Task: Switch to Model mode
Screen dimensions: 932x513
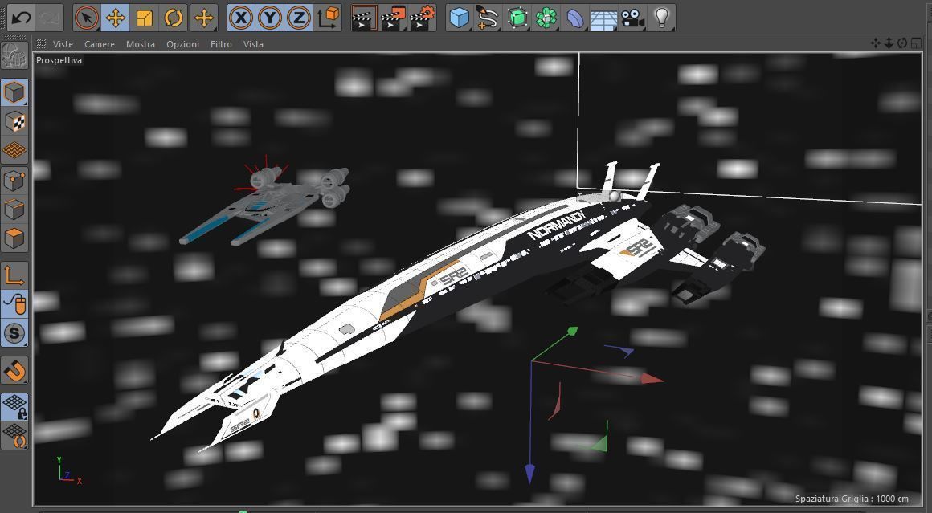Action: coord(14,92)
